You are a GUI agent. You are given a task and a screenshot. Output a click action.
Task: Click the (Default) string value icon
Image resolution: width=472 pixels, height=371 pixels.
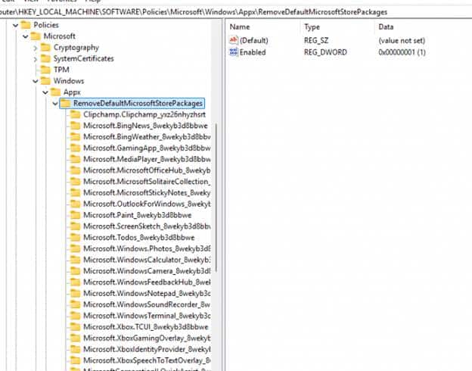(x=234, y=40)
